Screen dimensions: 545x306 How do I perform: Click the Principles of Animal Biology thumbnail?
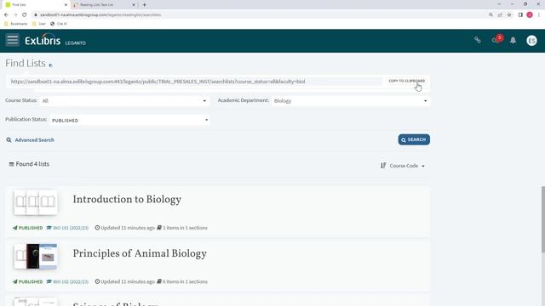click(x=36, y=257)
